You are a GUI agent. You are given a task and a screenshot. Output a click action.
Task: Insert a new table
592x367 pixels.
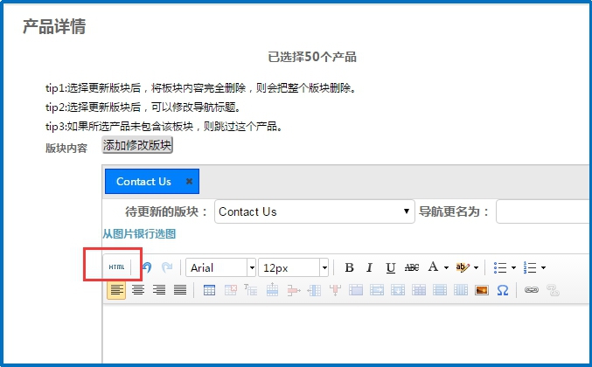(209, 290)
